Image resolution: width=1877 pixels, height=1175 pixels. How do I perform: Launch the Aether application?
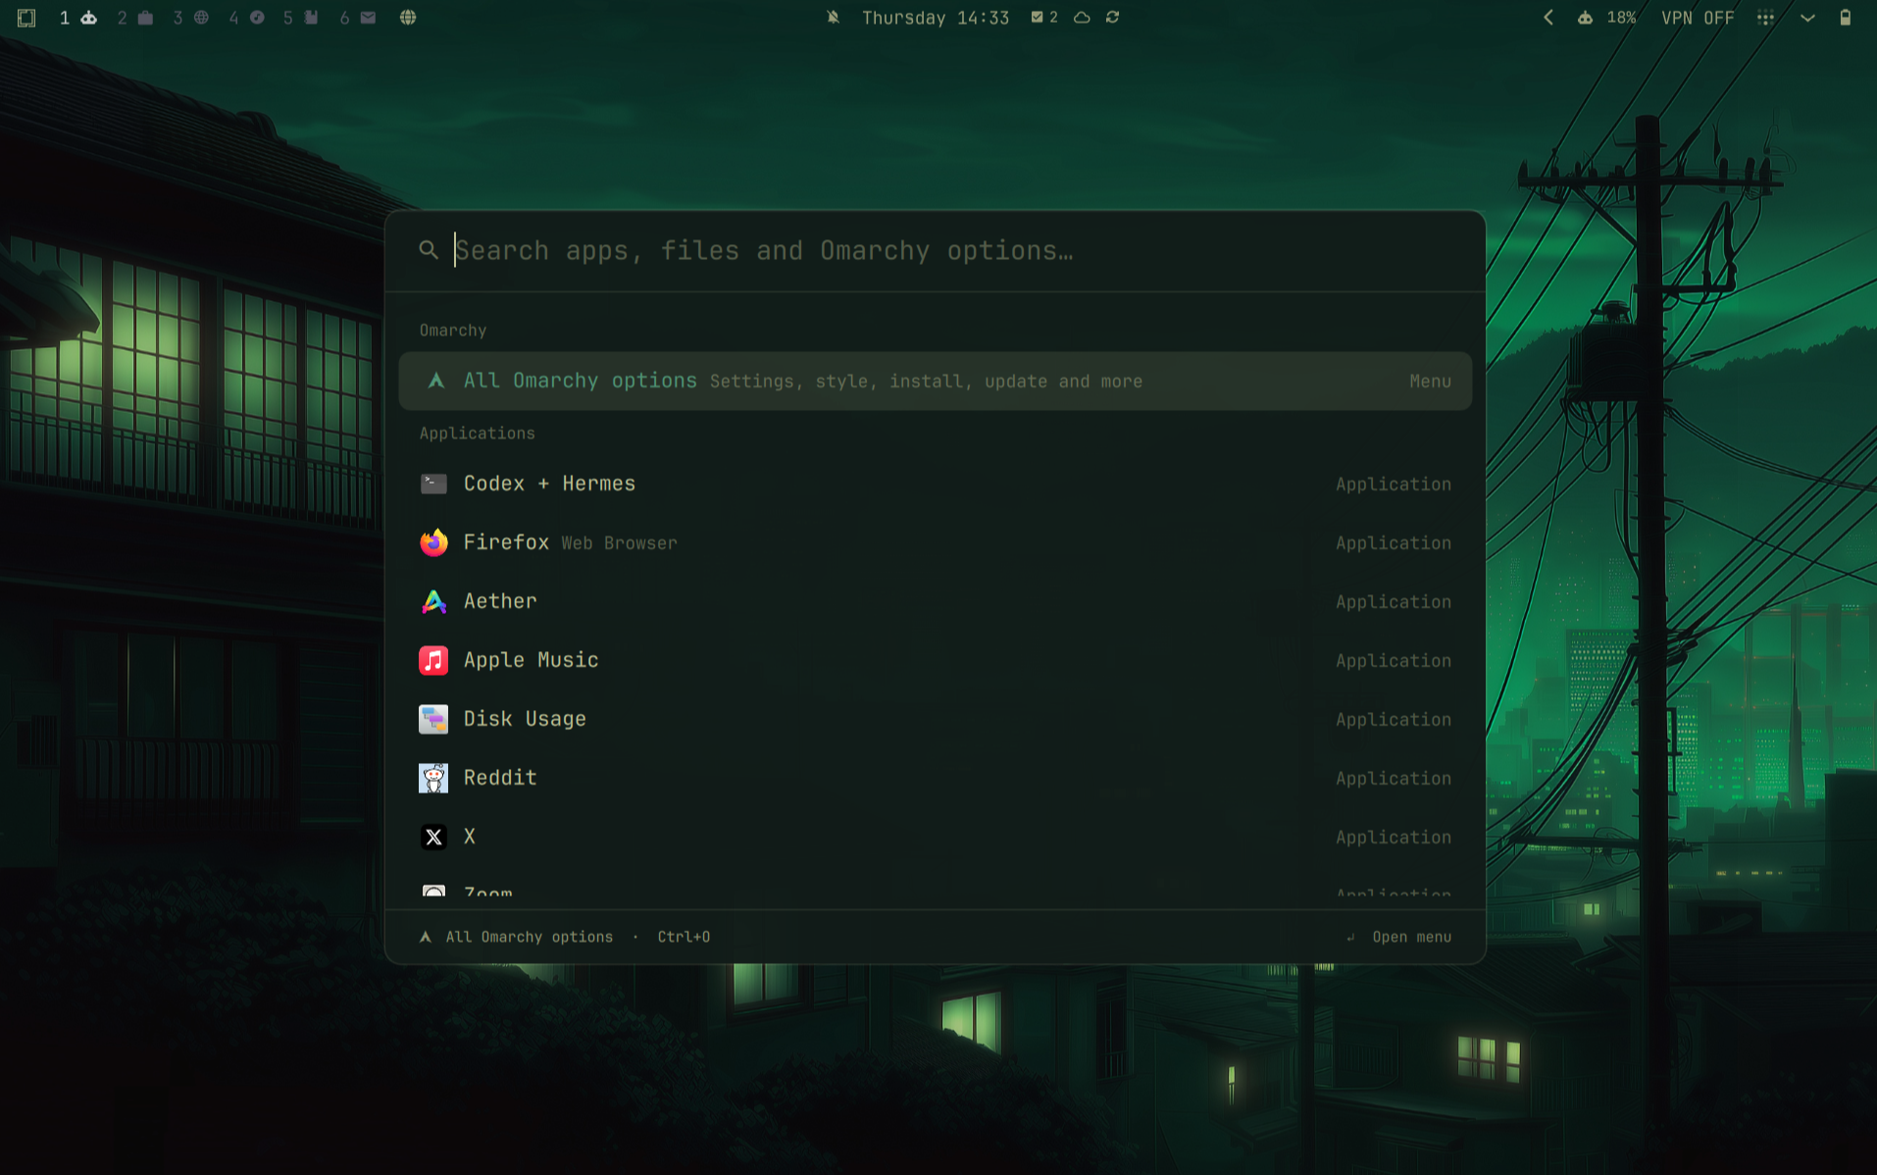coord(935,601)
